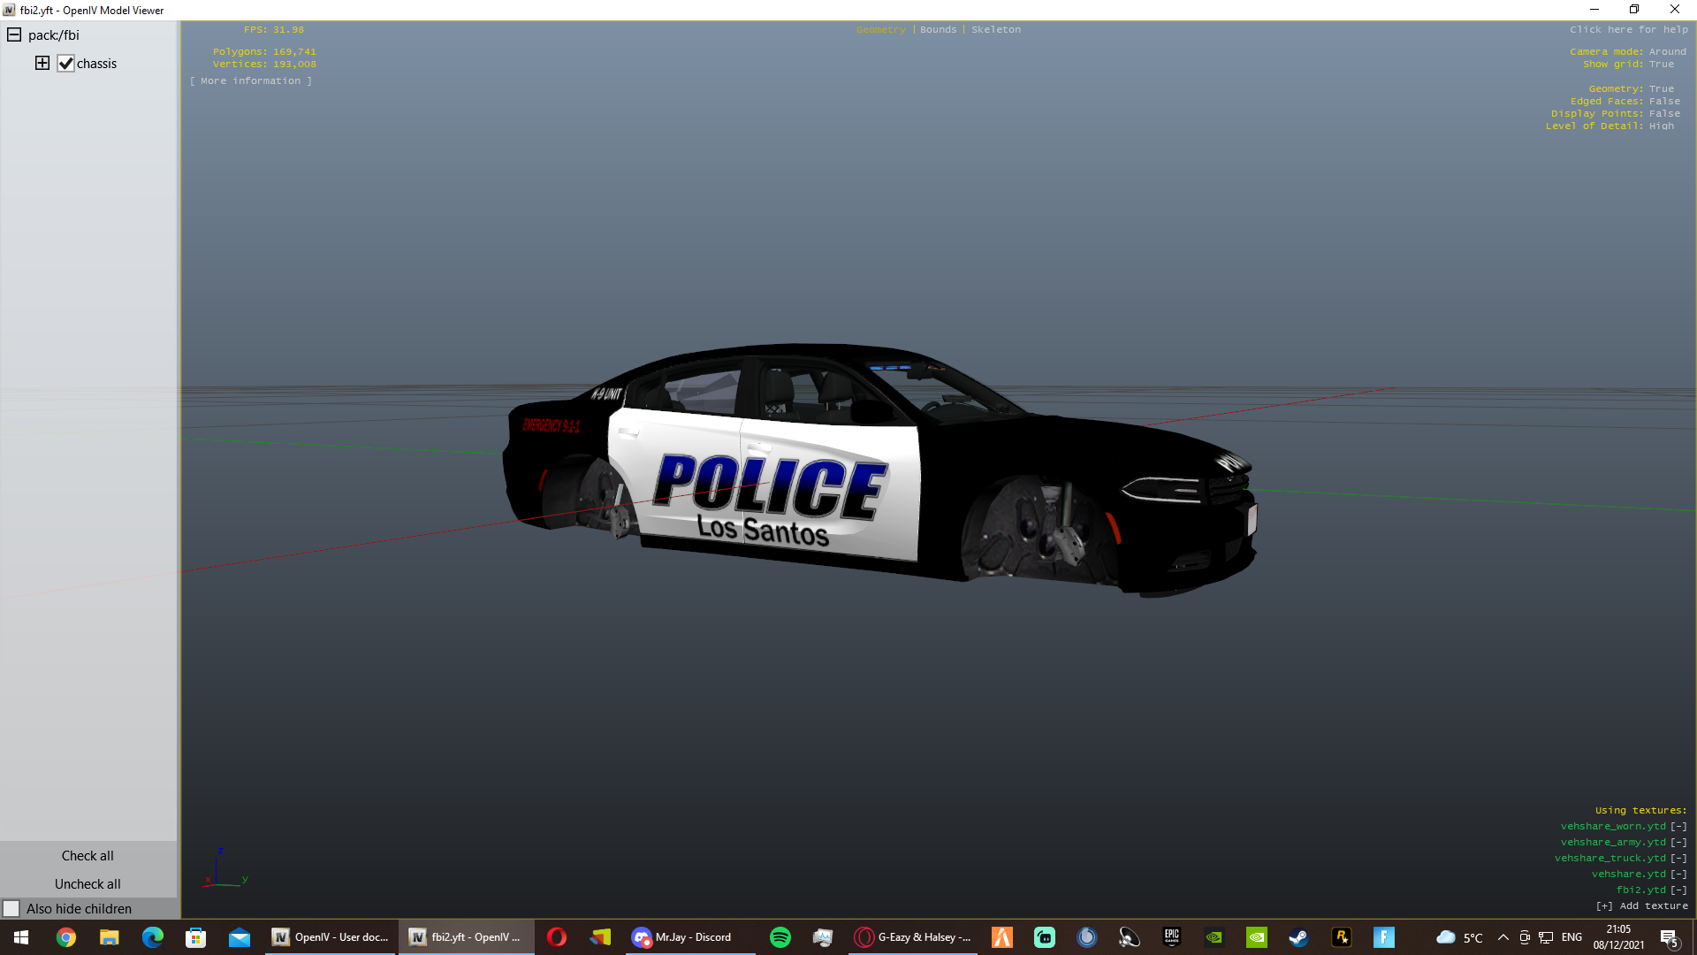
Task: Open Spotify from the taskbar
Action: pos(780,937)
